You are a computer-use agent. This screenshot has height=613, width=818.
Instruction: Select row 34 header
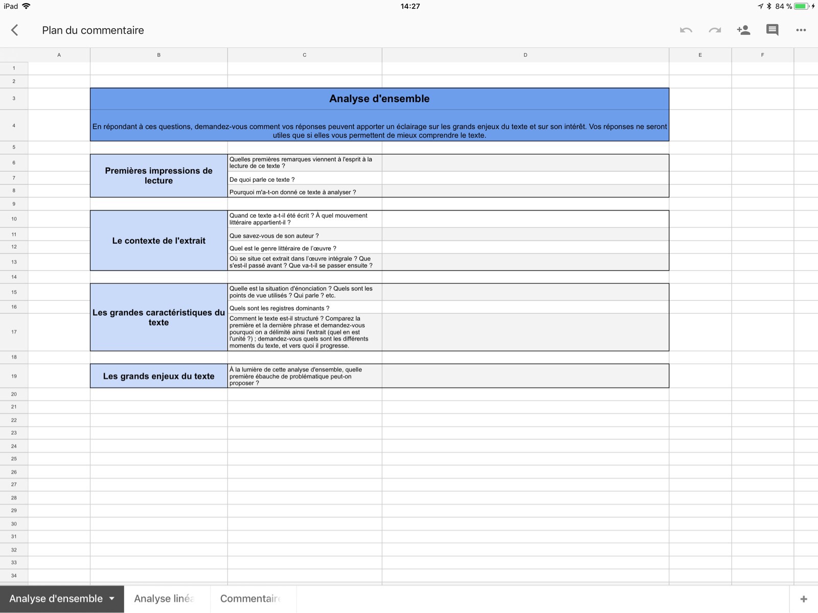[14, 576]
